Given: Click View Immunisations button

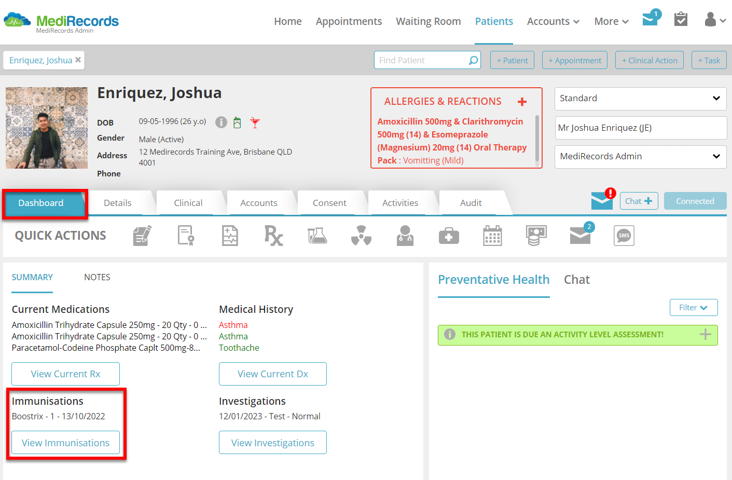Looking at the screenshot, I should pos(65,443).
